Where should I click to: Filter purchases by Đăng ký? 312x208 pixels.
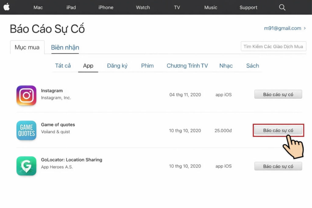tap(117, 65)
